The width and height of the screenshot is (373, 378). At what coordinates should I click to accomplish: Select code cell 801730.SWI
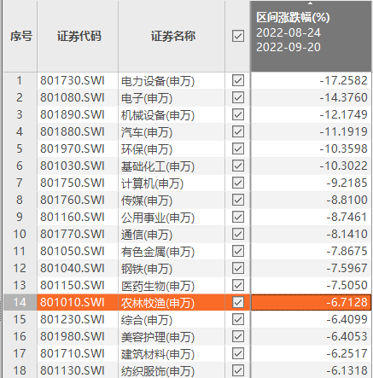78,80
